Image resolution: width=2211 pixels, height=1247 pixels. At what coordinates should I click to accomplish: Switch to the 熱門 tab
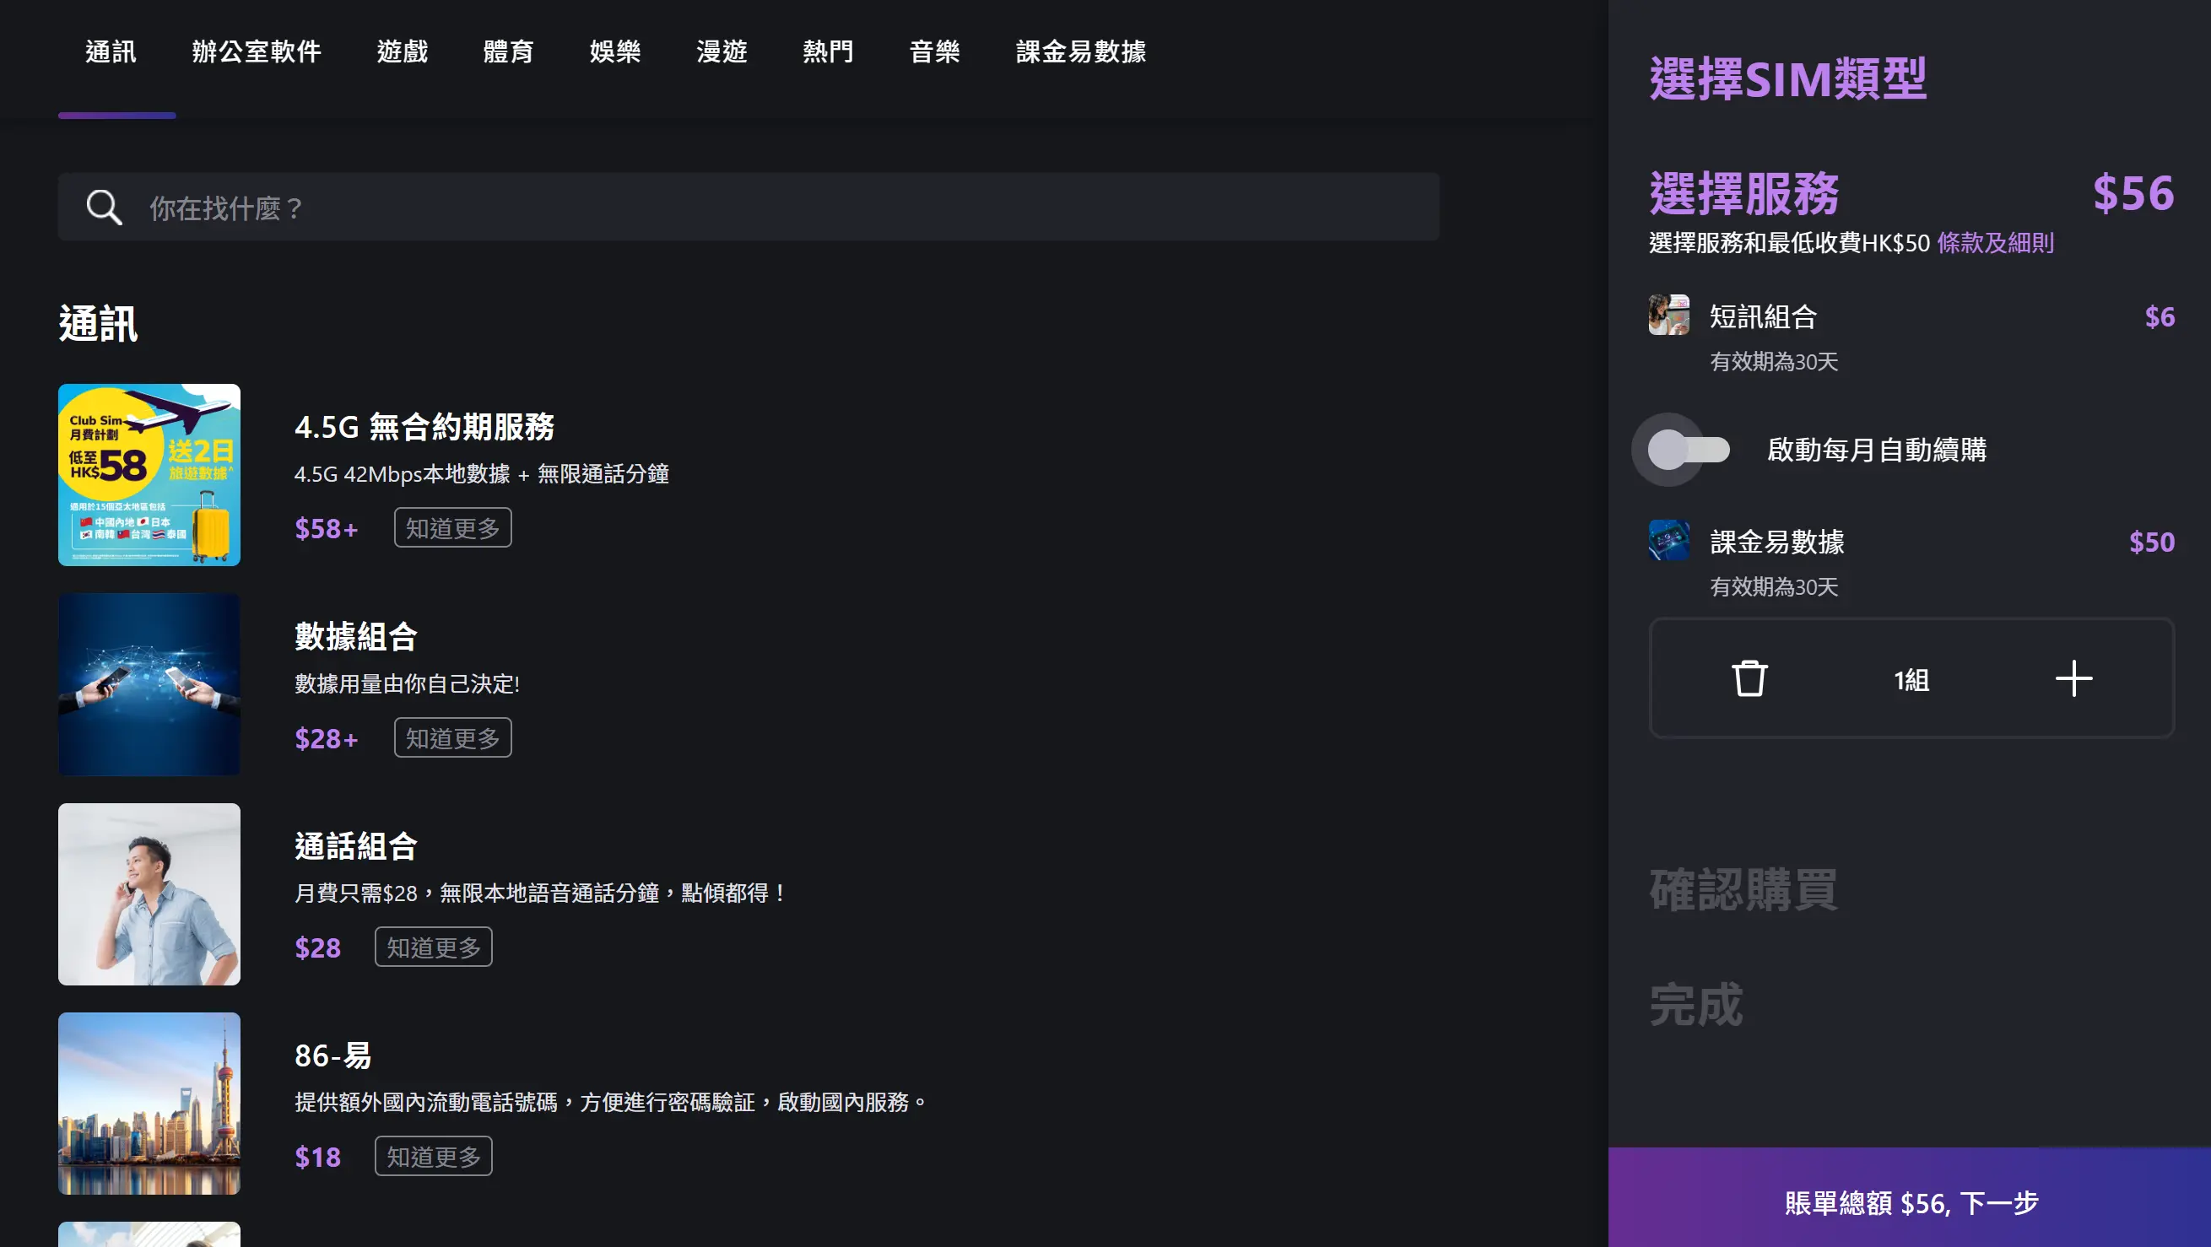(x=827, y=51)
